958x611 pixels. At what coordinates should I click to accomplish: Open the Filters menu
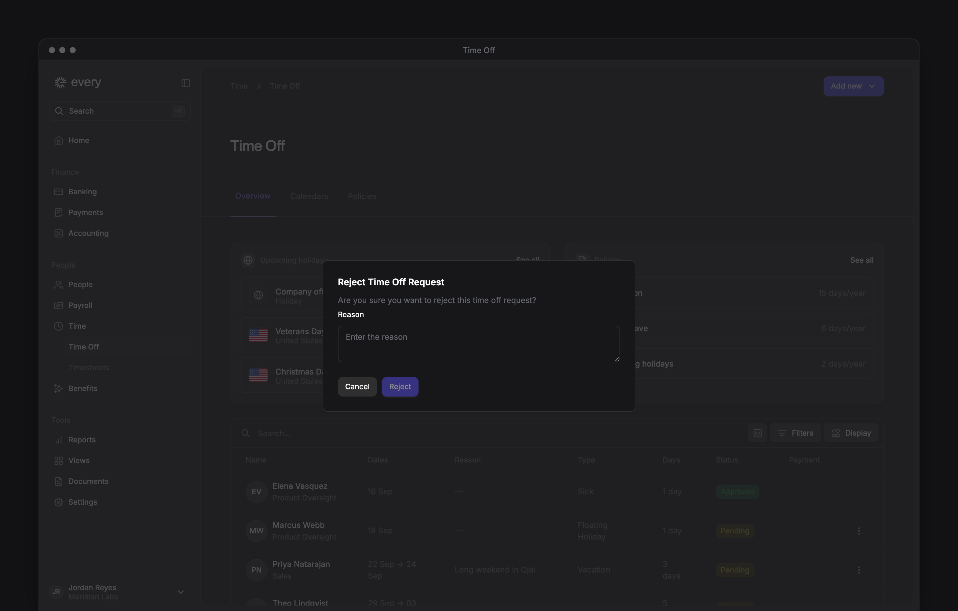pyautogui.click(x=795, y=433)
